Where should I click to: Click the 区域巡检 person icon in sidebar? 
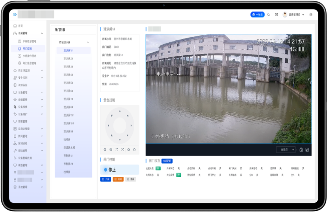click(x=15, y=143)
